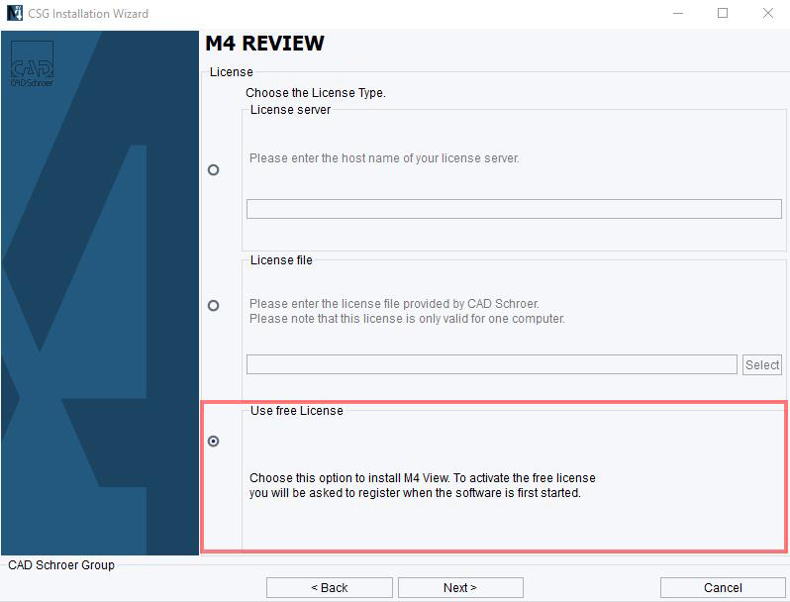Click the 'License file' group label

click(x=281, y=260)
